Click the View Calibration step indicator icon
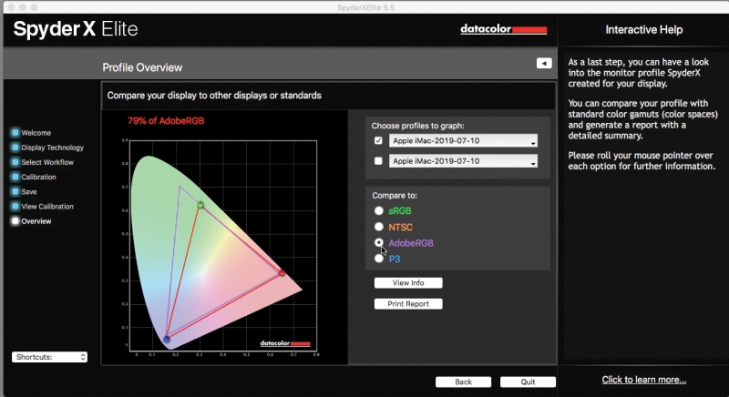 coord(15,206)
